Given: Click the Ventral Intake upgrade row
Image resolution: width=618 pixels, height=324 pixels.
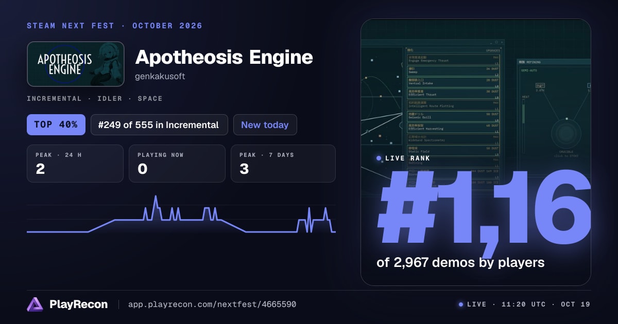Looking at the screenshot, I should click(x=454, y=82).
